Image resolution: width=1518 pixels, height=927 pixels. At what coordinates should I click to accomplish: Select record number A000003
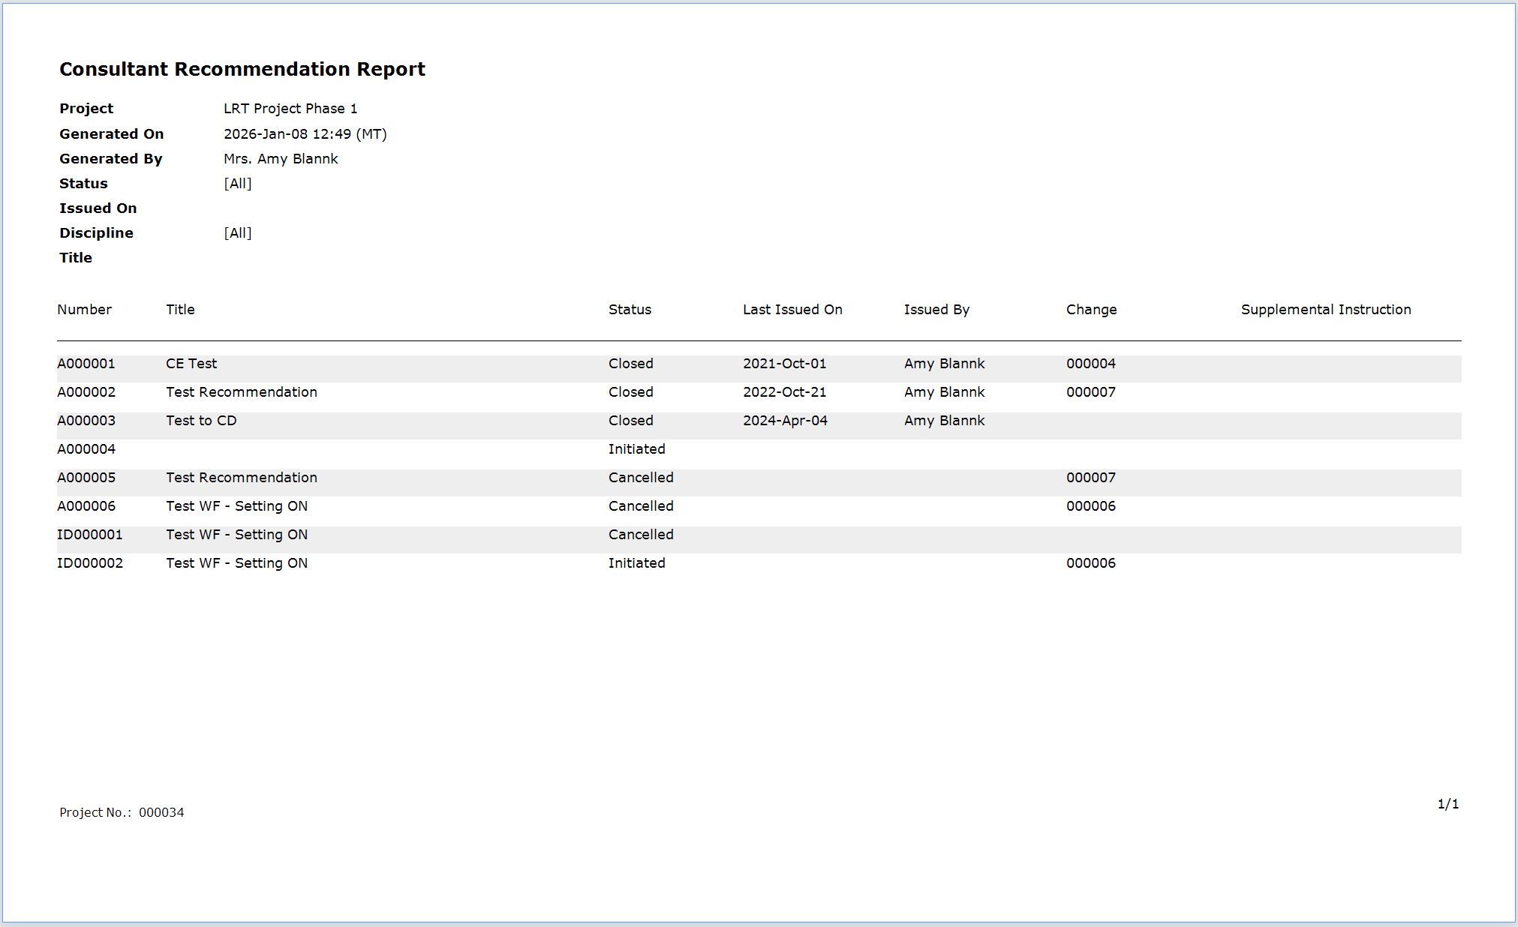click(x=86, y=421)
